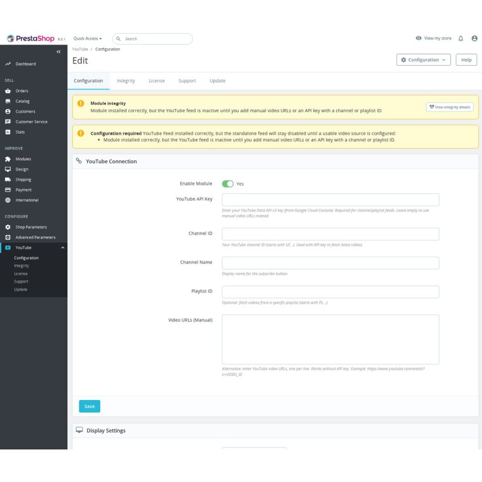Click the Customers person icon
The height and width of the screenshot is (482, 482).
coord(8,111)
